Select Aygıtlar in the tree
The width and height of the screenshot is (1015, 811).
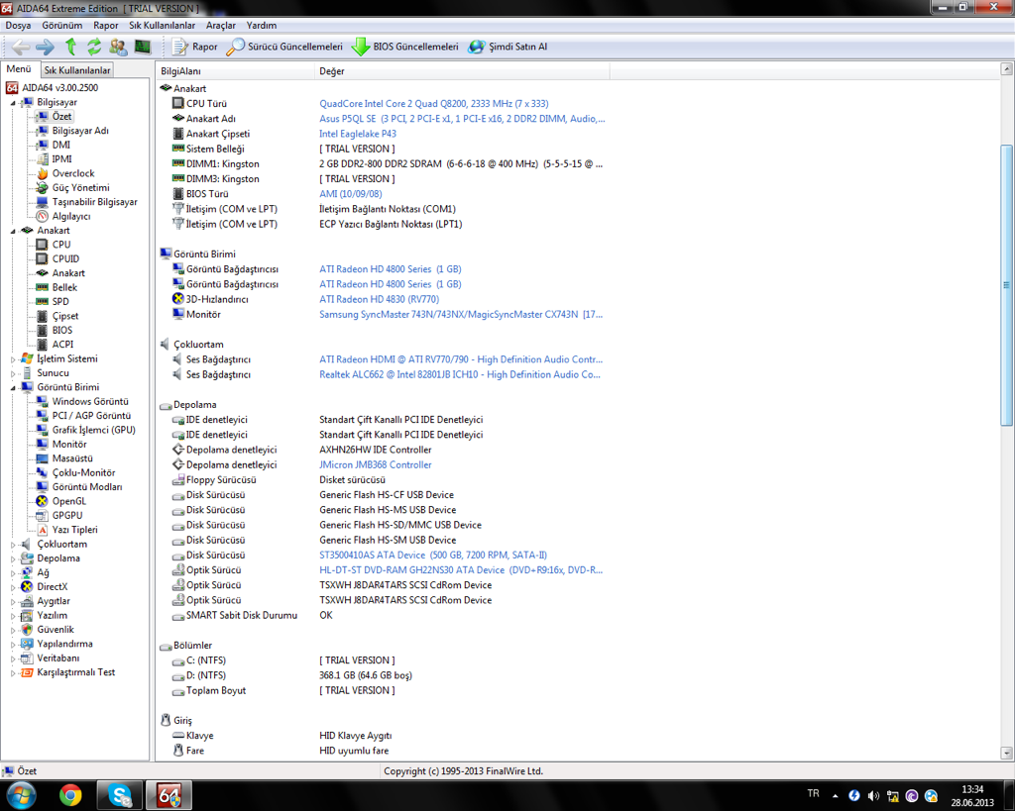tap(52, 601)
